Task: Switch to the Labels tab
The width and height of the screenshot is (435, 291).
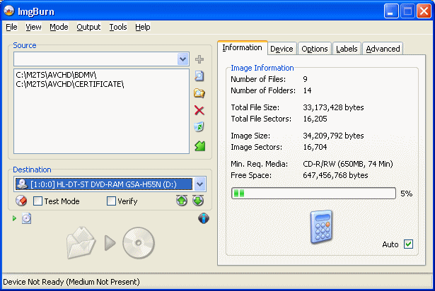Action: coord(347,49)
